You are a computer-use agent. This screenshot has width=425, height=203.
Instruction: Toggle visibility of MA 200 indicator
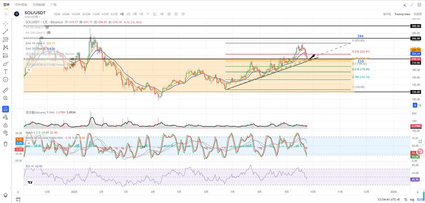click(48, 33)
